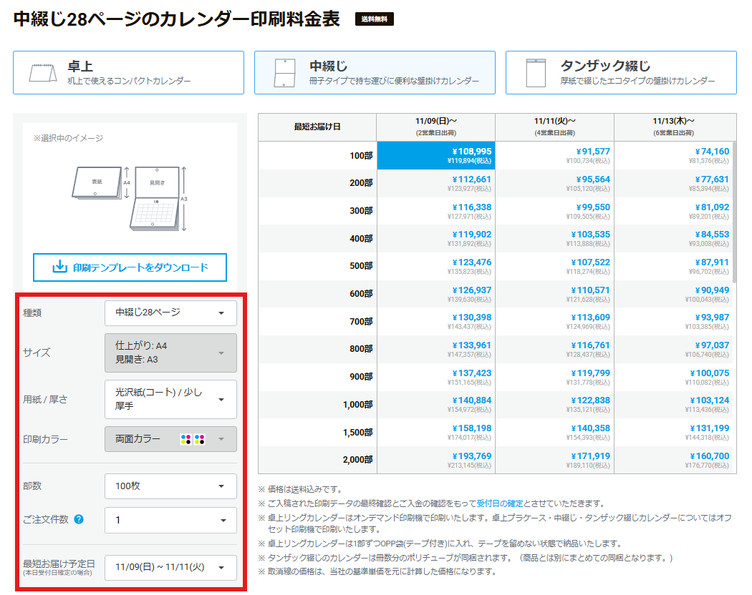The width and height of the screenshot is (752, 595).
Task: Click the download icon on template button
Action: [x=59, y=267]
